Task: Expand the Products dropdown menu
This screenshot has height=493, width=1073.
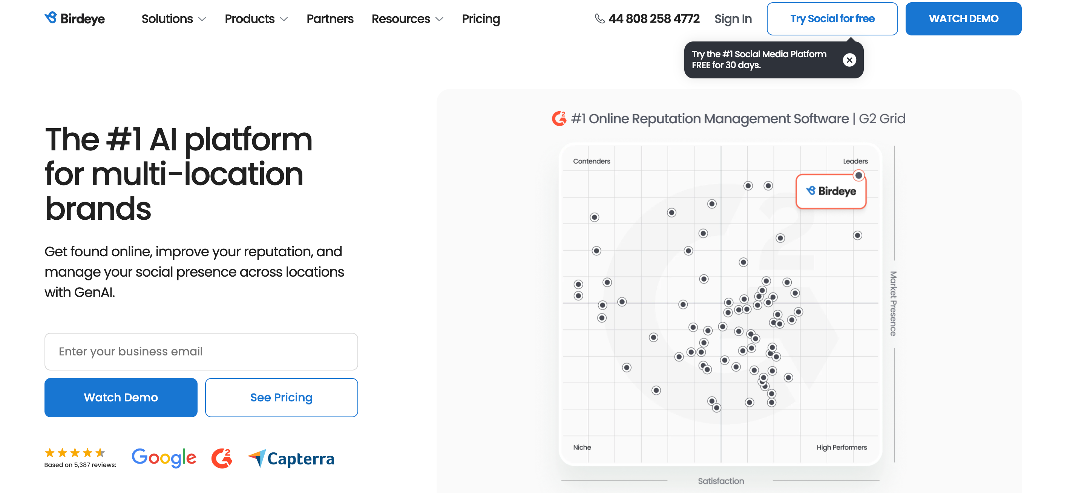Action: click(x=256, y=19)
